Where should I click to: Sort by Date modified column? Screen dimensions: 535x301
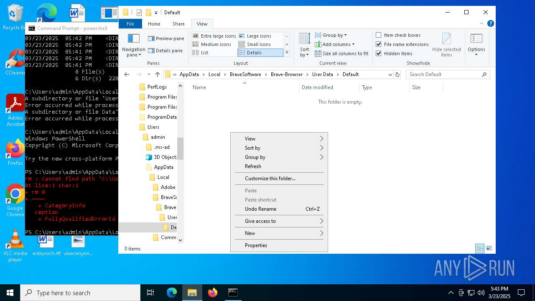coord(329,87)
